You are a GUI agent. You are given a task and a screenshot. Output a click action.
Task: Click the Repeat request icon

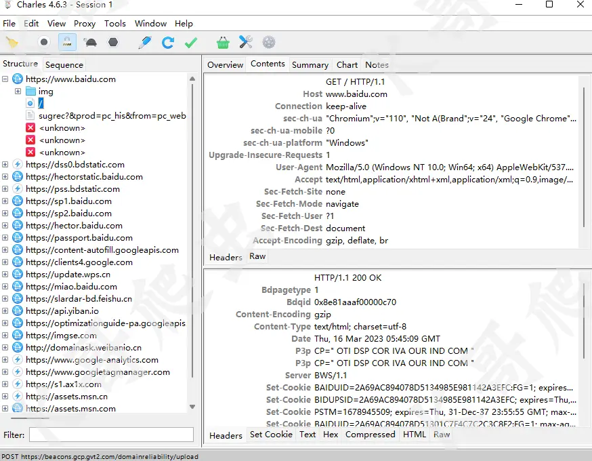[168, 42]
